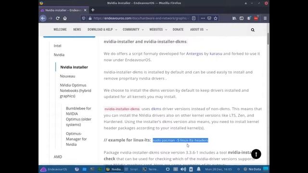Open the Firefox library icon

[234, 18]
